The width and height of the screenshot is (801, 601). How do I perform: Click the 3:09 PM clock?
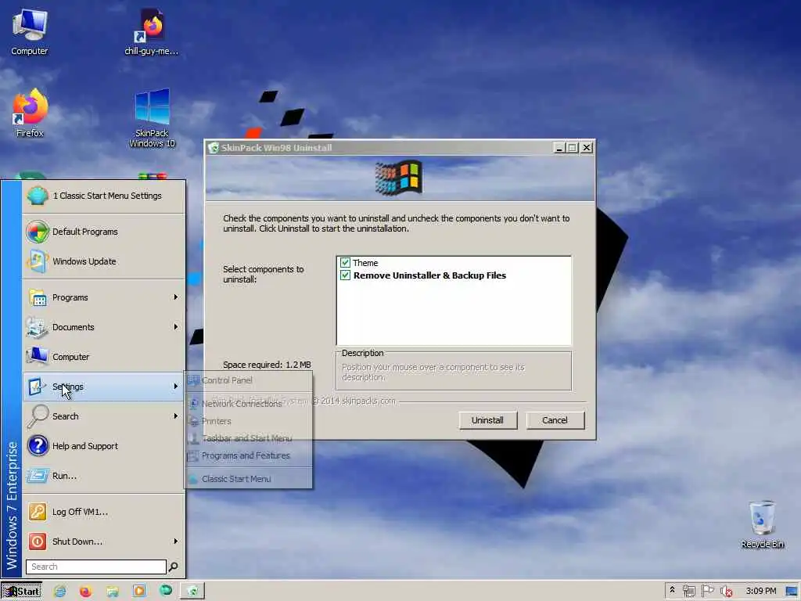pos(760,591)
